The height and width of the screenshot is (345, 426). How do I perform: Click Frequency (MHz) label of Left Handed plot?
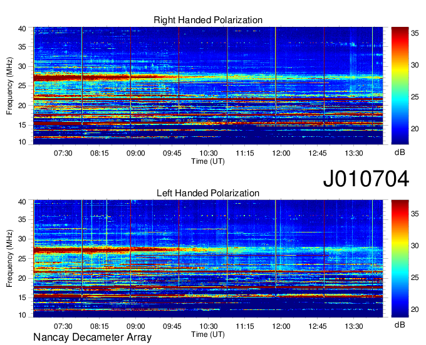point(9,259)
